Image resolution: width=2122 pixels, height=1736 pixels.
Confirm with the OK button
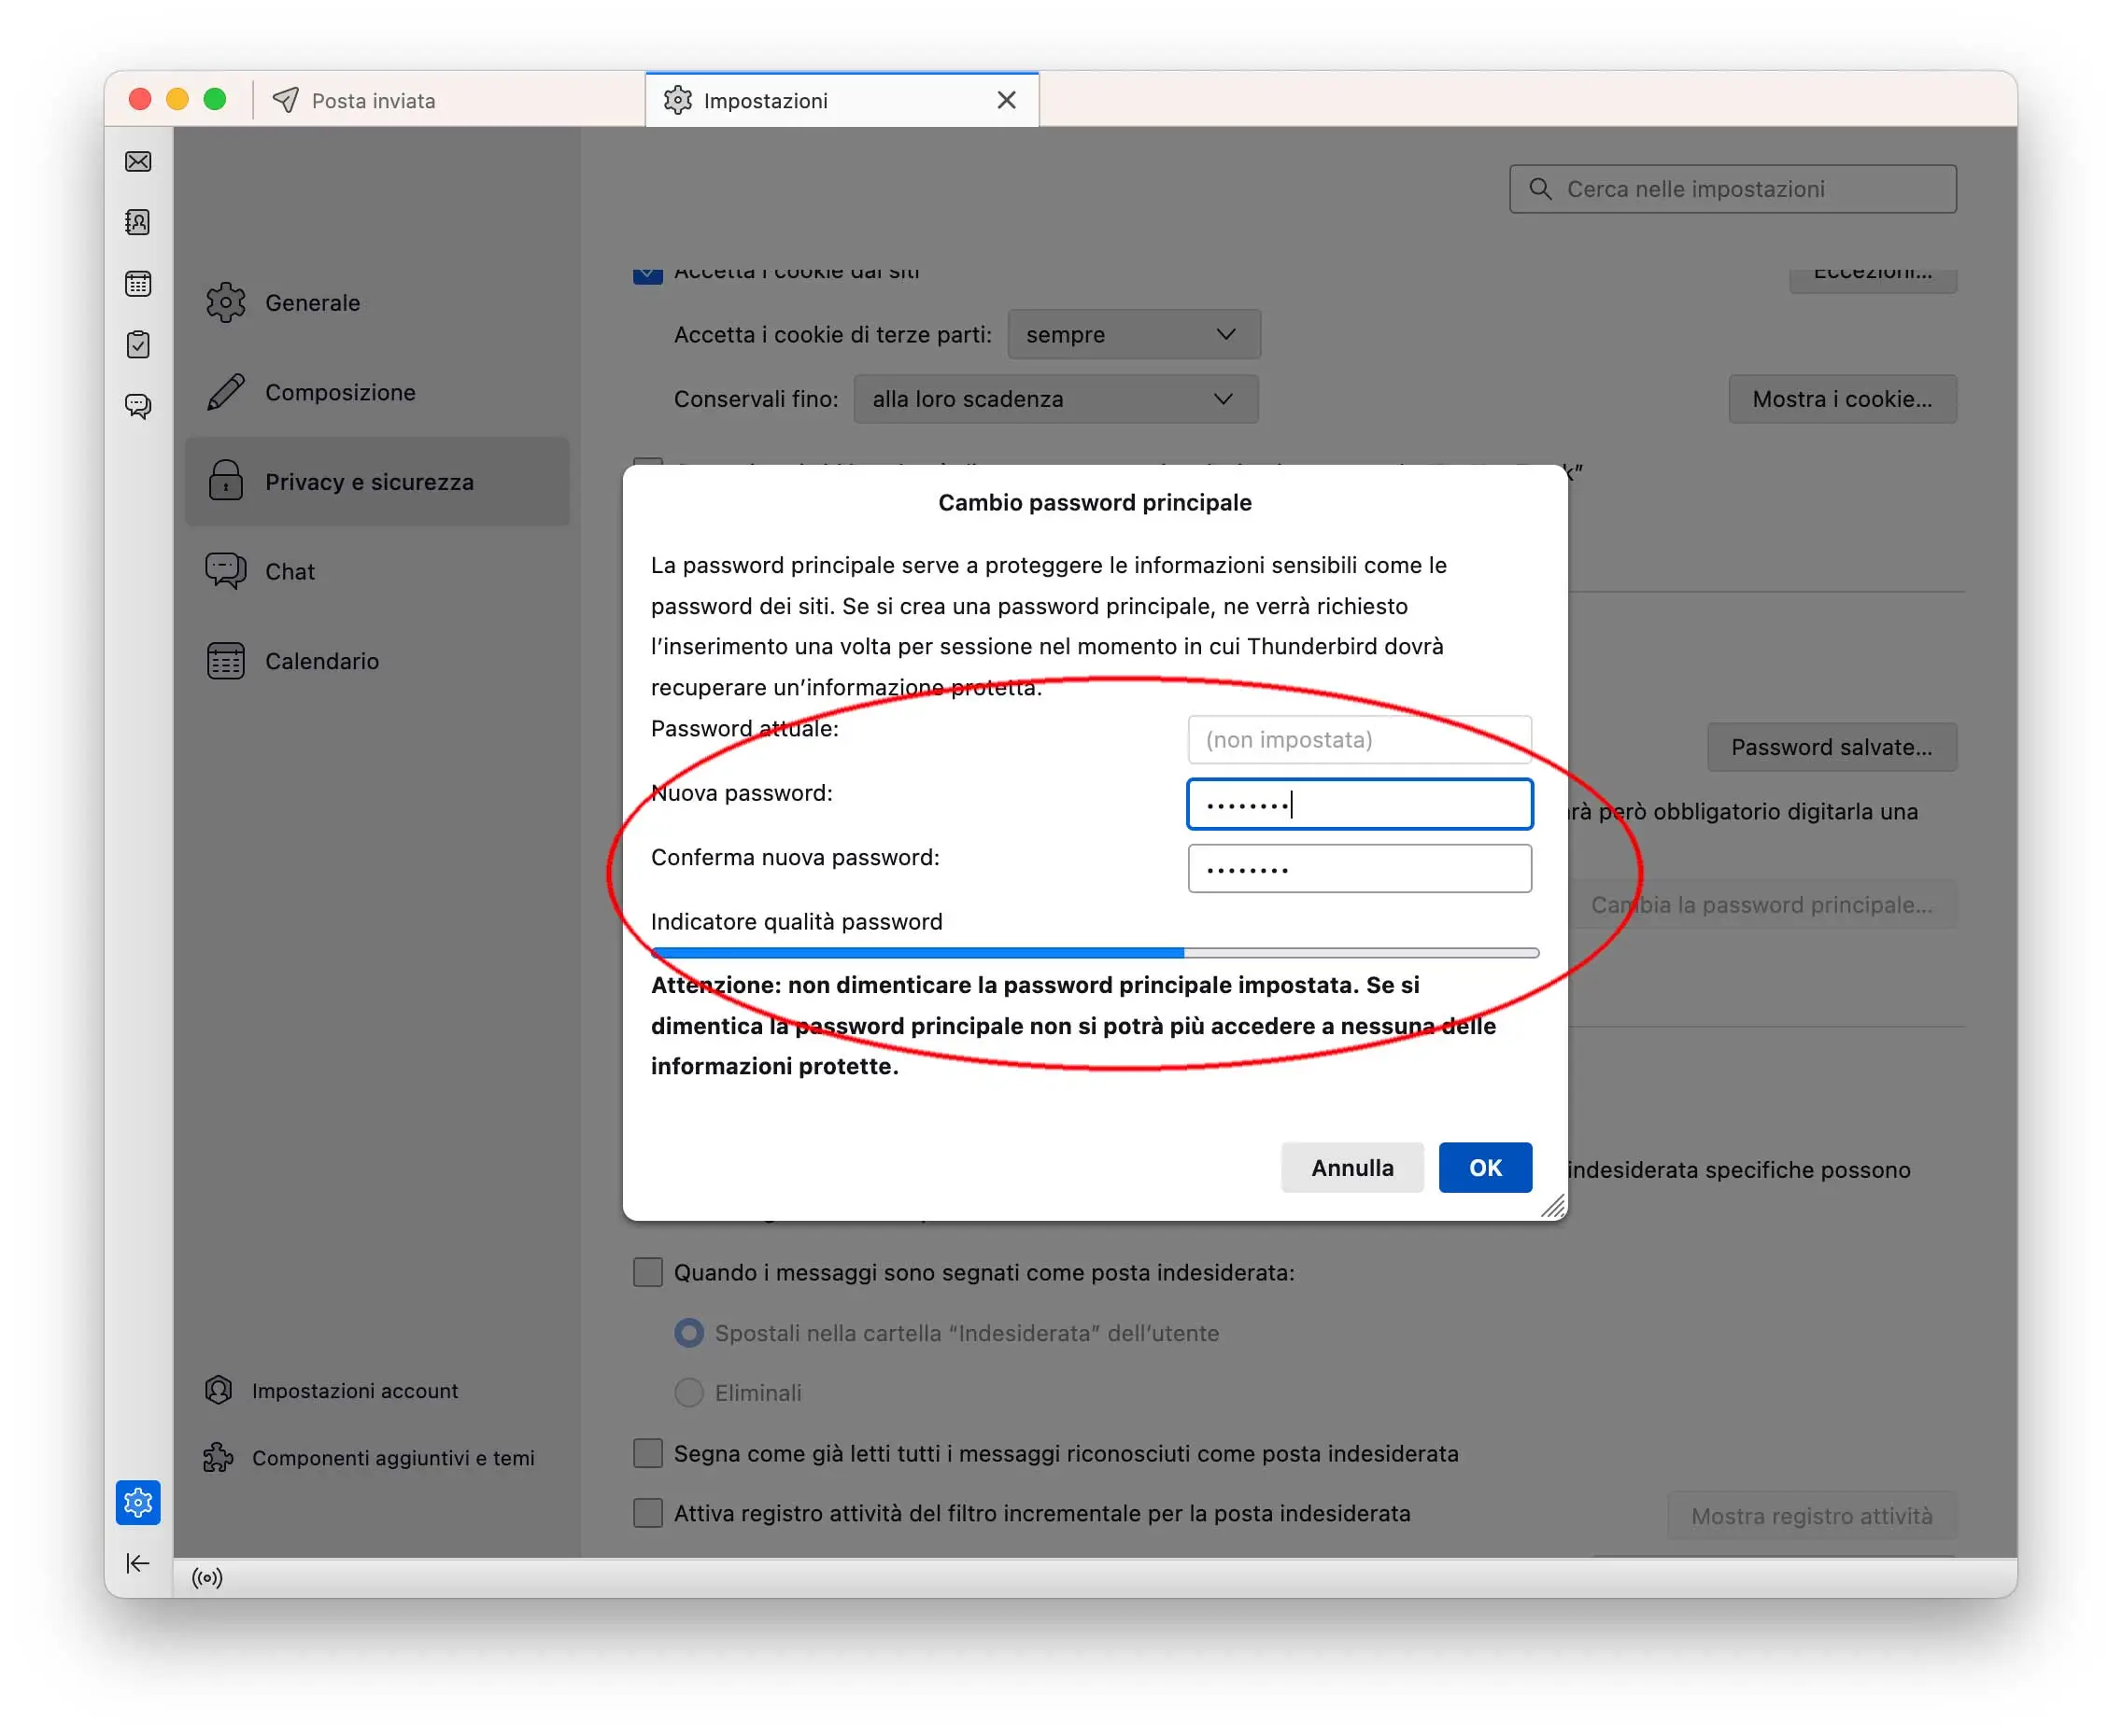pyautogui.click(x=1485, y=1167)
